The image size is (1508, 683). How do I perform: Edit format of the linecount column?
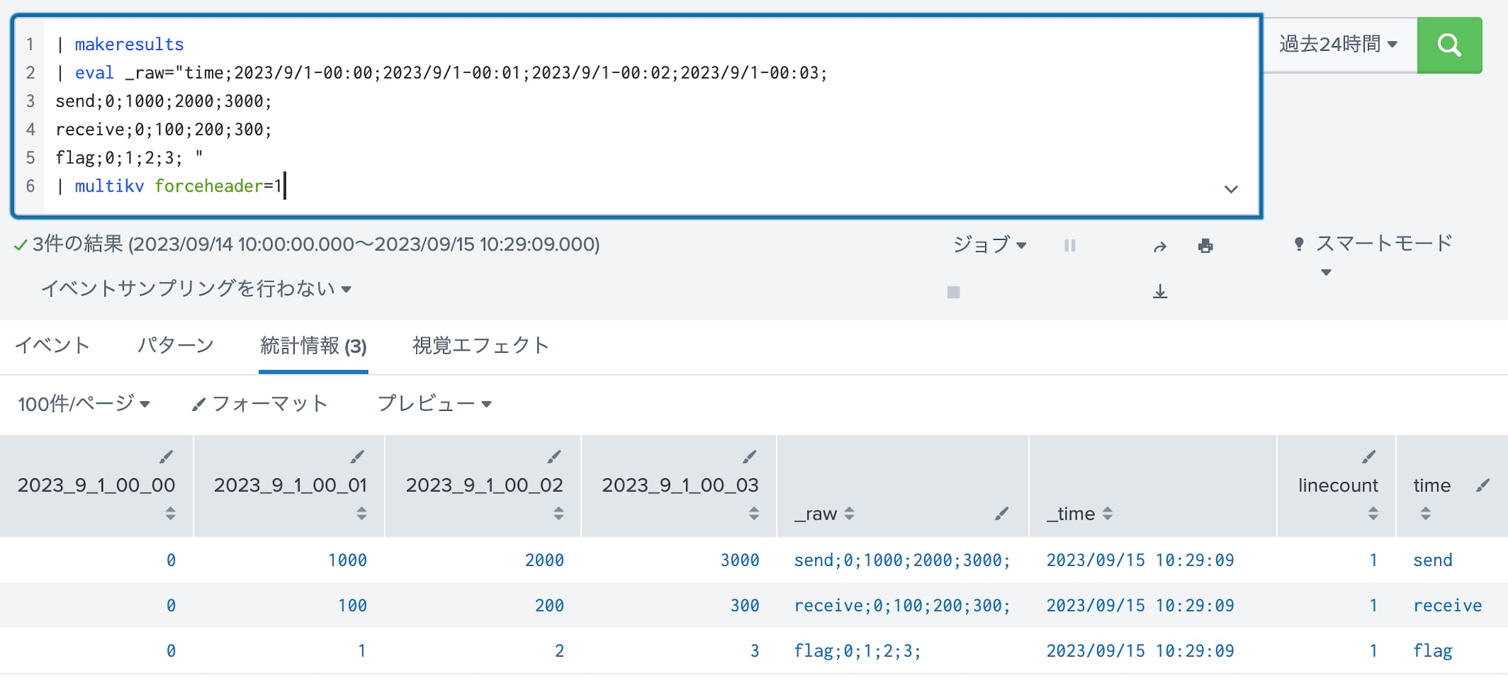(1369, 457)
